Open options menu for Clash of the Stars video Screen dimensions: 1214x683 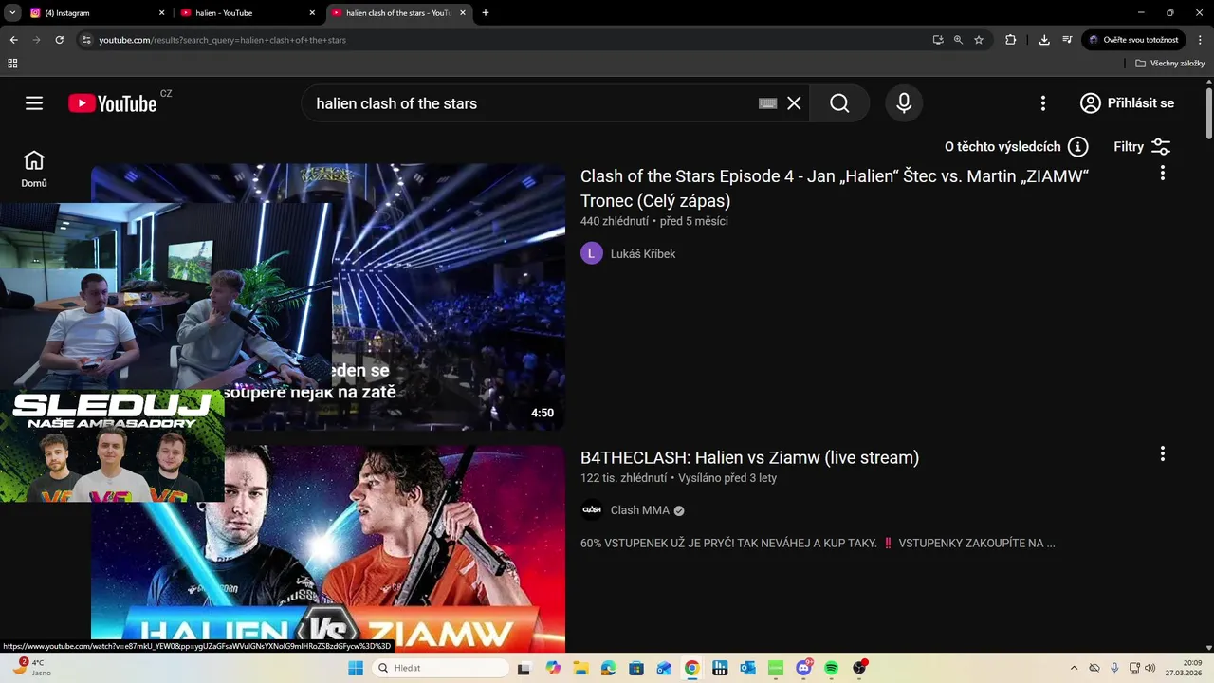[x=1162, y=174]
